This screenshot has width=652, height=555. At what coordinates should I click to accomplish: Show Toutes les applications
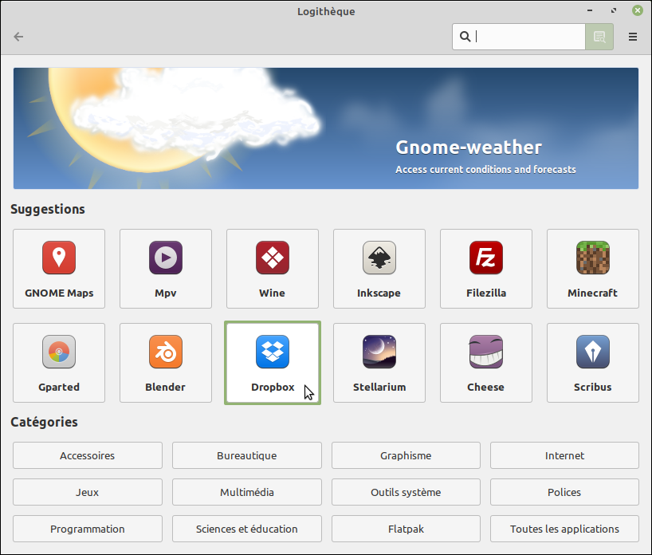tap(564, 529)
